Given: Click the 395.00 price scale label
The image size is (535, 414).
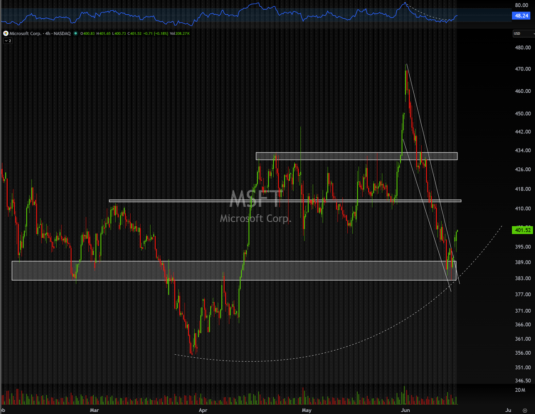Looking at the screenshot, I should [523, 247].
